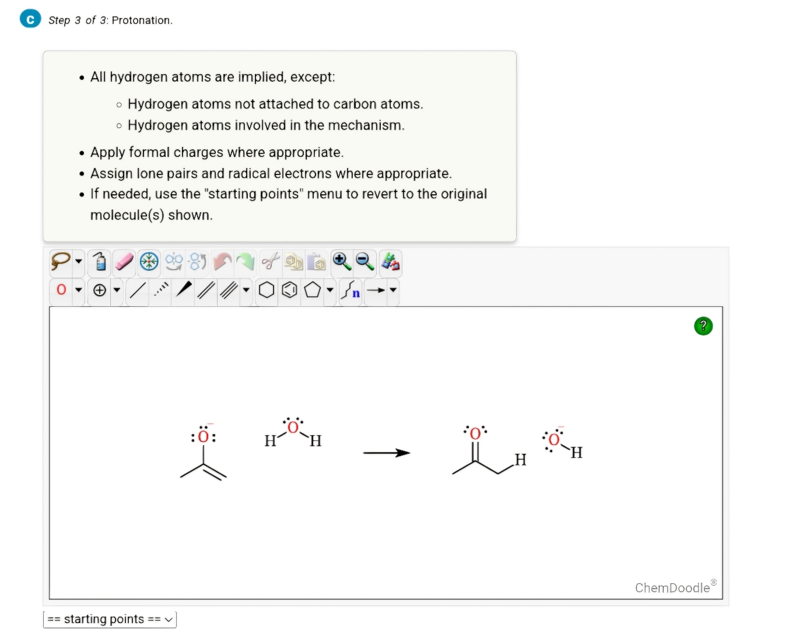Paste the copied structure
This screenshot has width=806, height=630.
coord(317,262)
